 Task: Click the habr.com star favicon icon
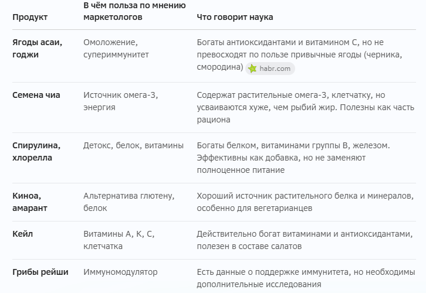coord(252,69)
